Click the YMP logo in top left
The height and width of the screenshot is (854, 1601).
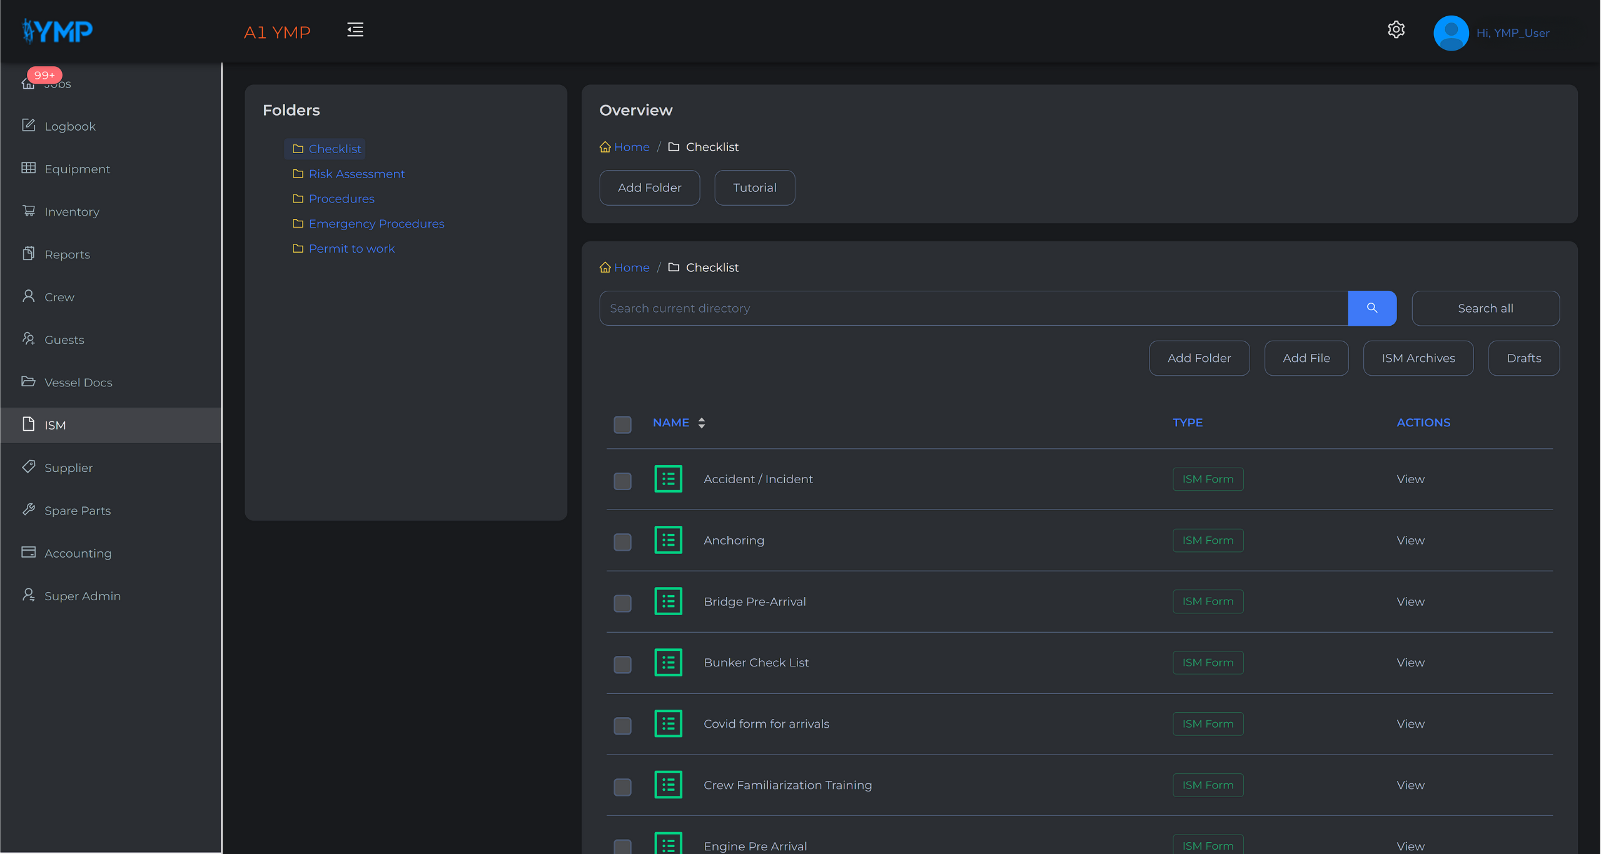pyautogui.click(x=58, y=31)
